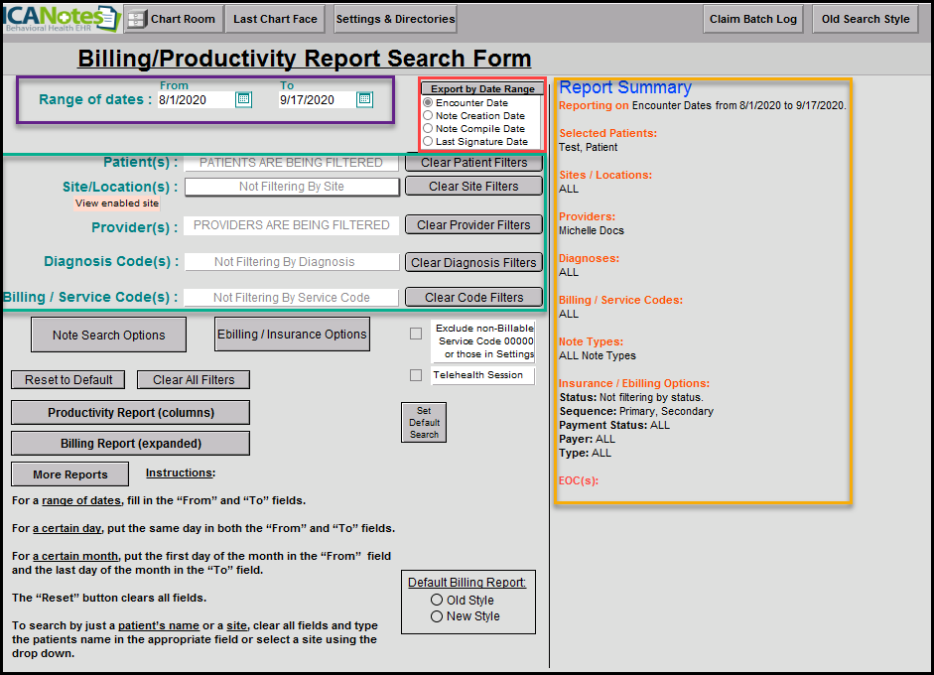Viewport: 934px width, 675px height.
Task: Select New Style default billing report
Action: click(437, 616)
